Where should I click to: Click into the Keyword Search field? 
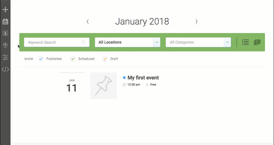(57, 42)
